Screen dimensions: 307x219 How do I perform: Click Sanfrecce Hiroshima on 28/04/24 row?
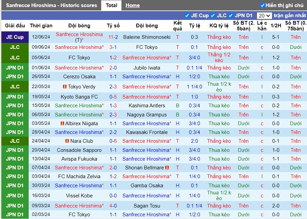coord(79,132)
